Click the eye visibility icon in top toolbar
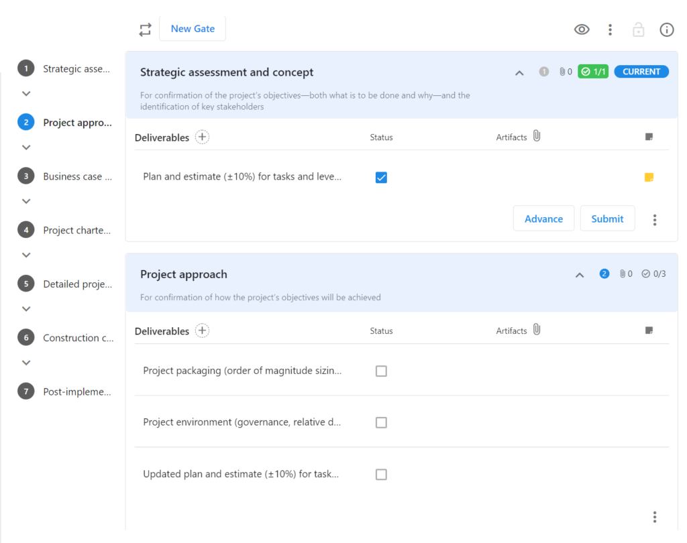687x543 pixels. tap(582, 29)
